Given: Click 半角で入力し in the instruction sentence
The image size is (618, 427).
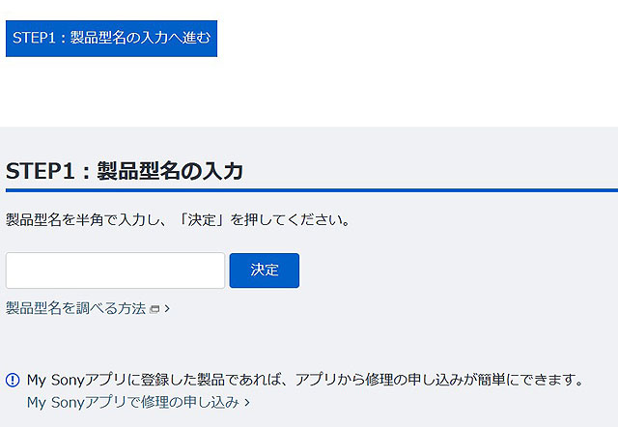Looking at the screenshot, I should tap(125, 219).
